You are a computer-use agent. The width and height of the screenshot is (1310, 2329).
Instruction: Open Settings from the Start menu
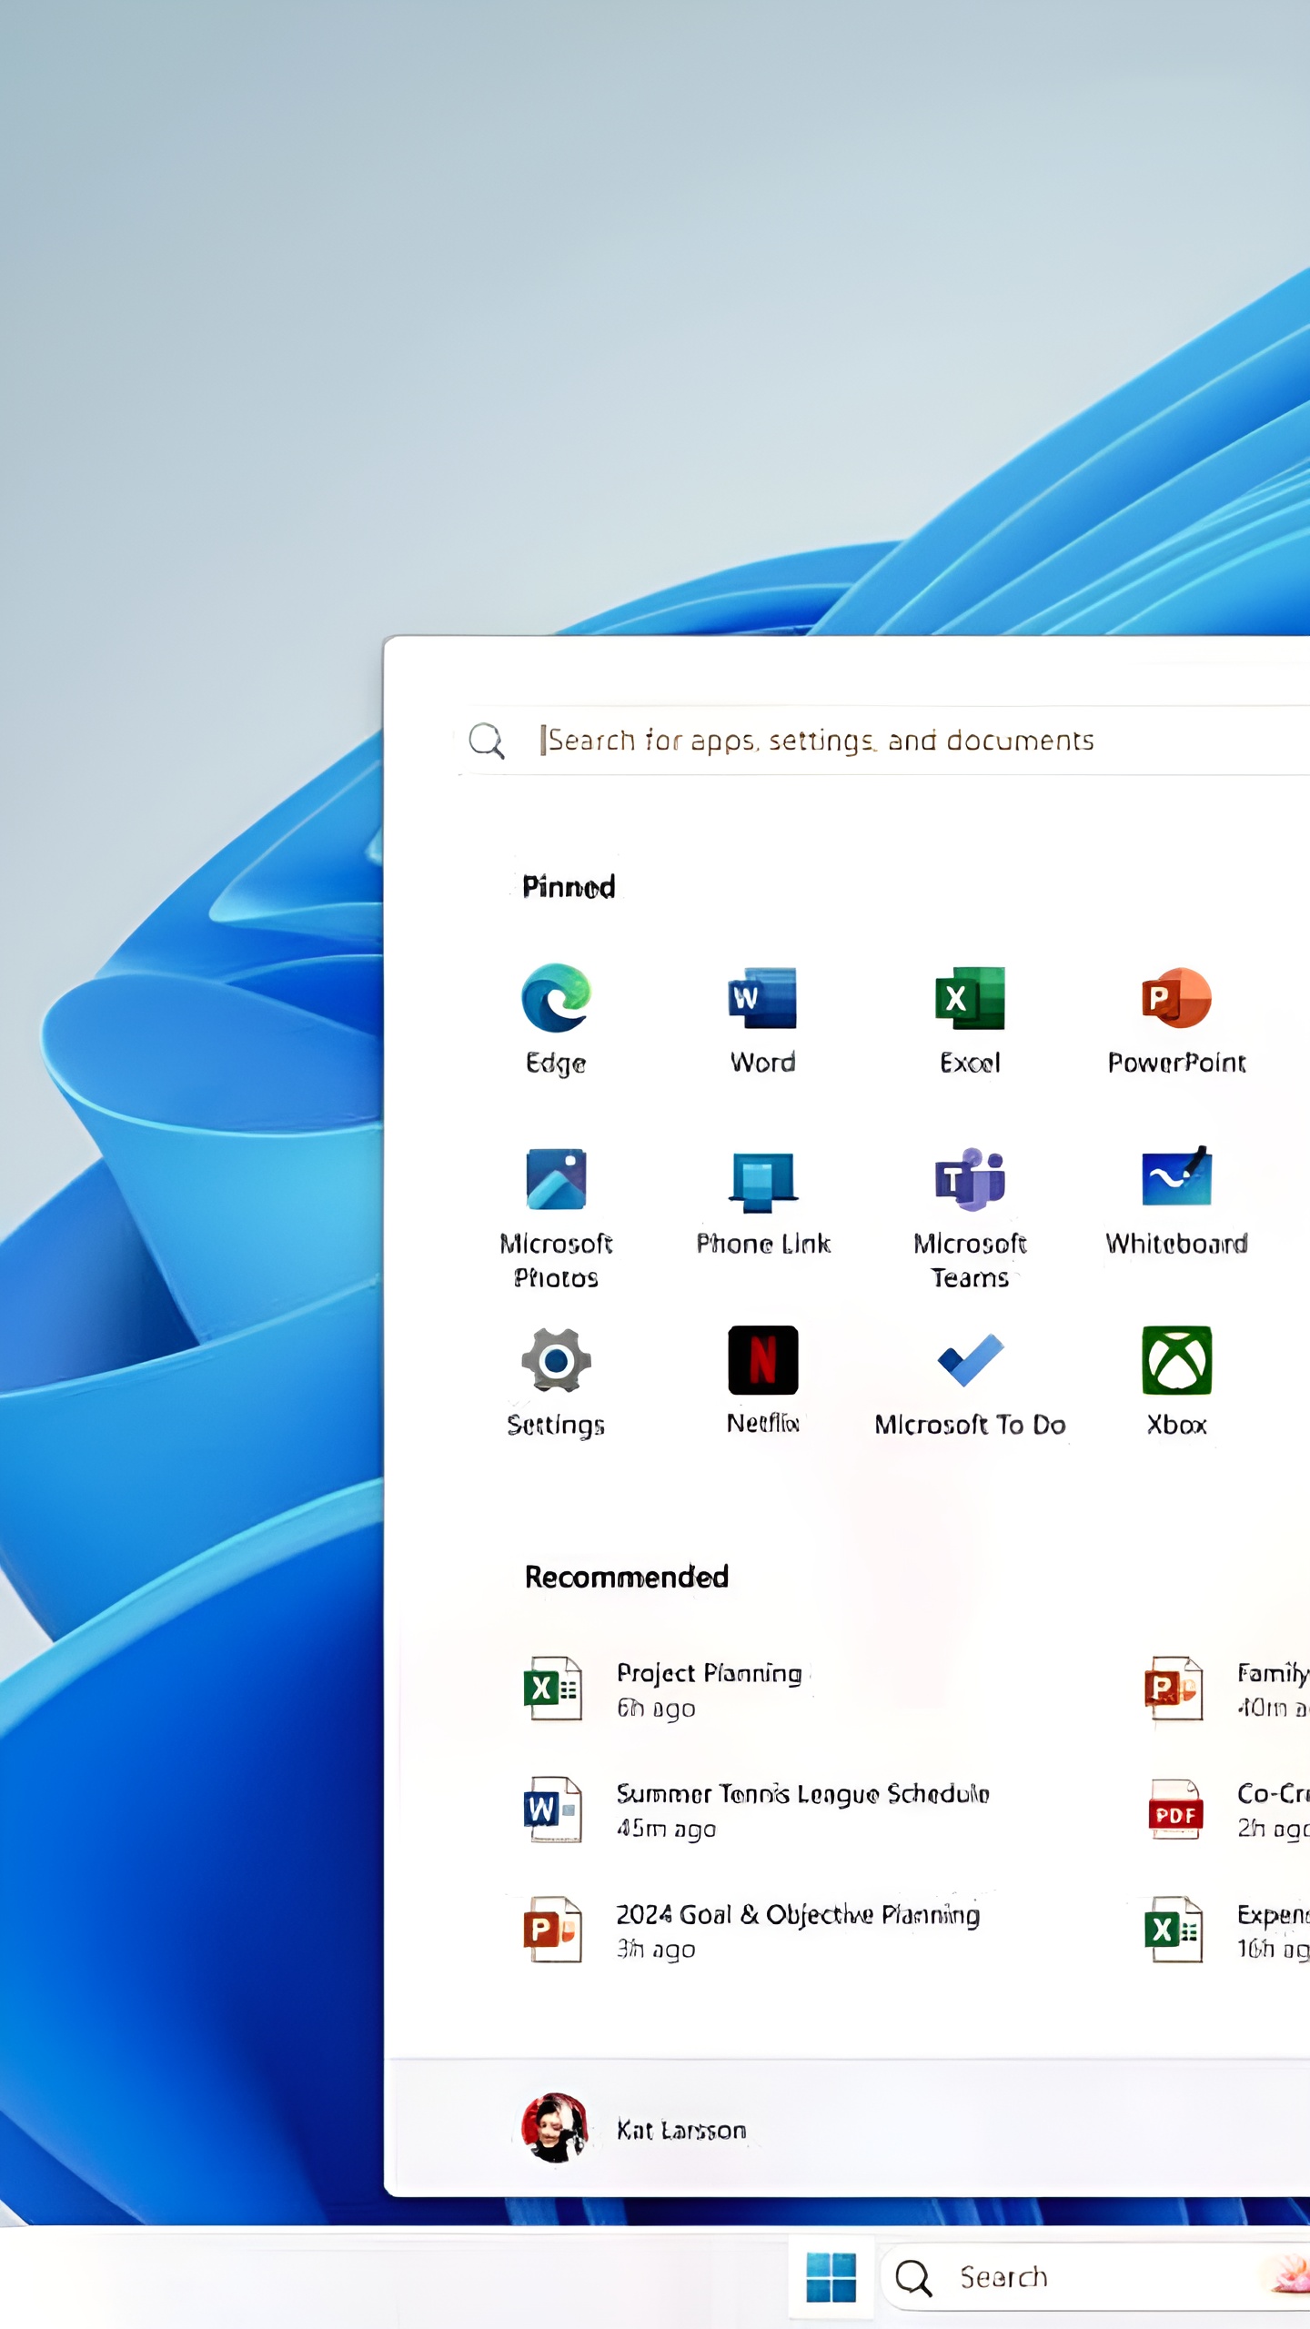[x=556, y=1383]
